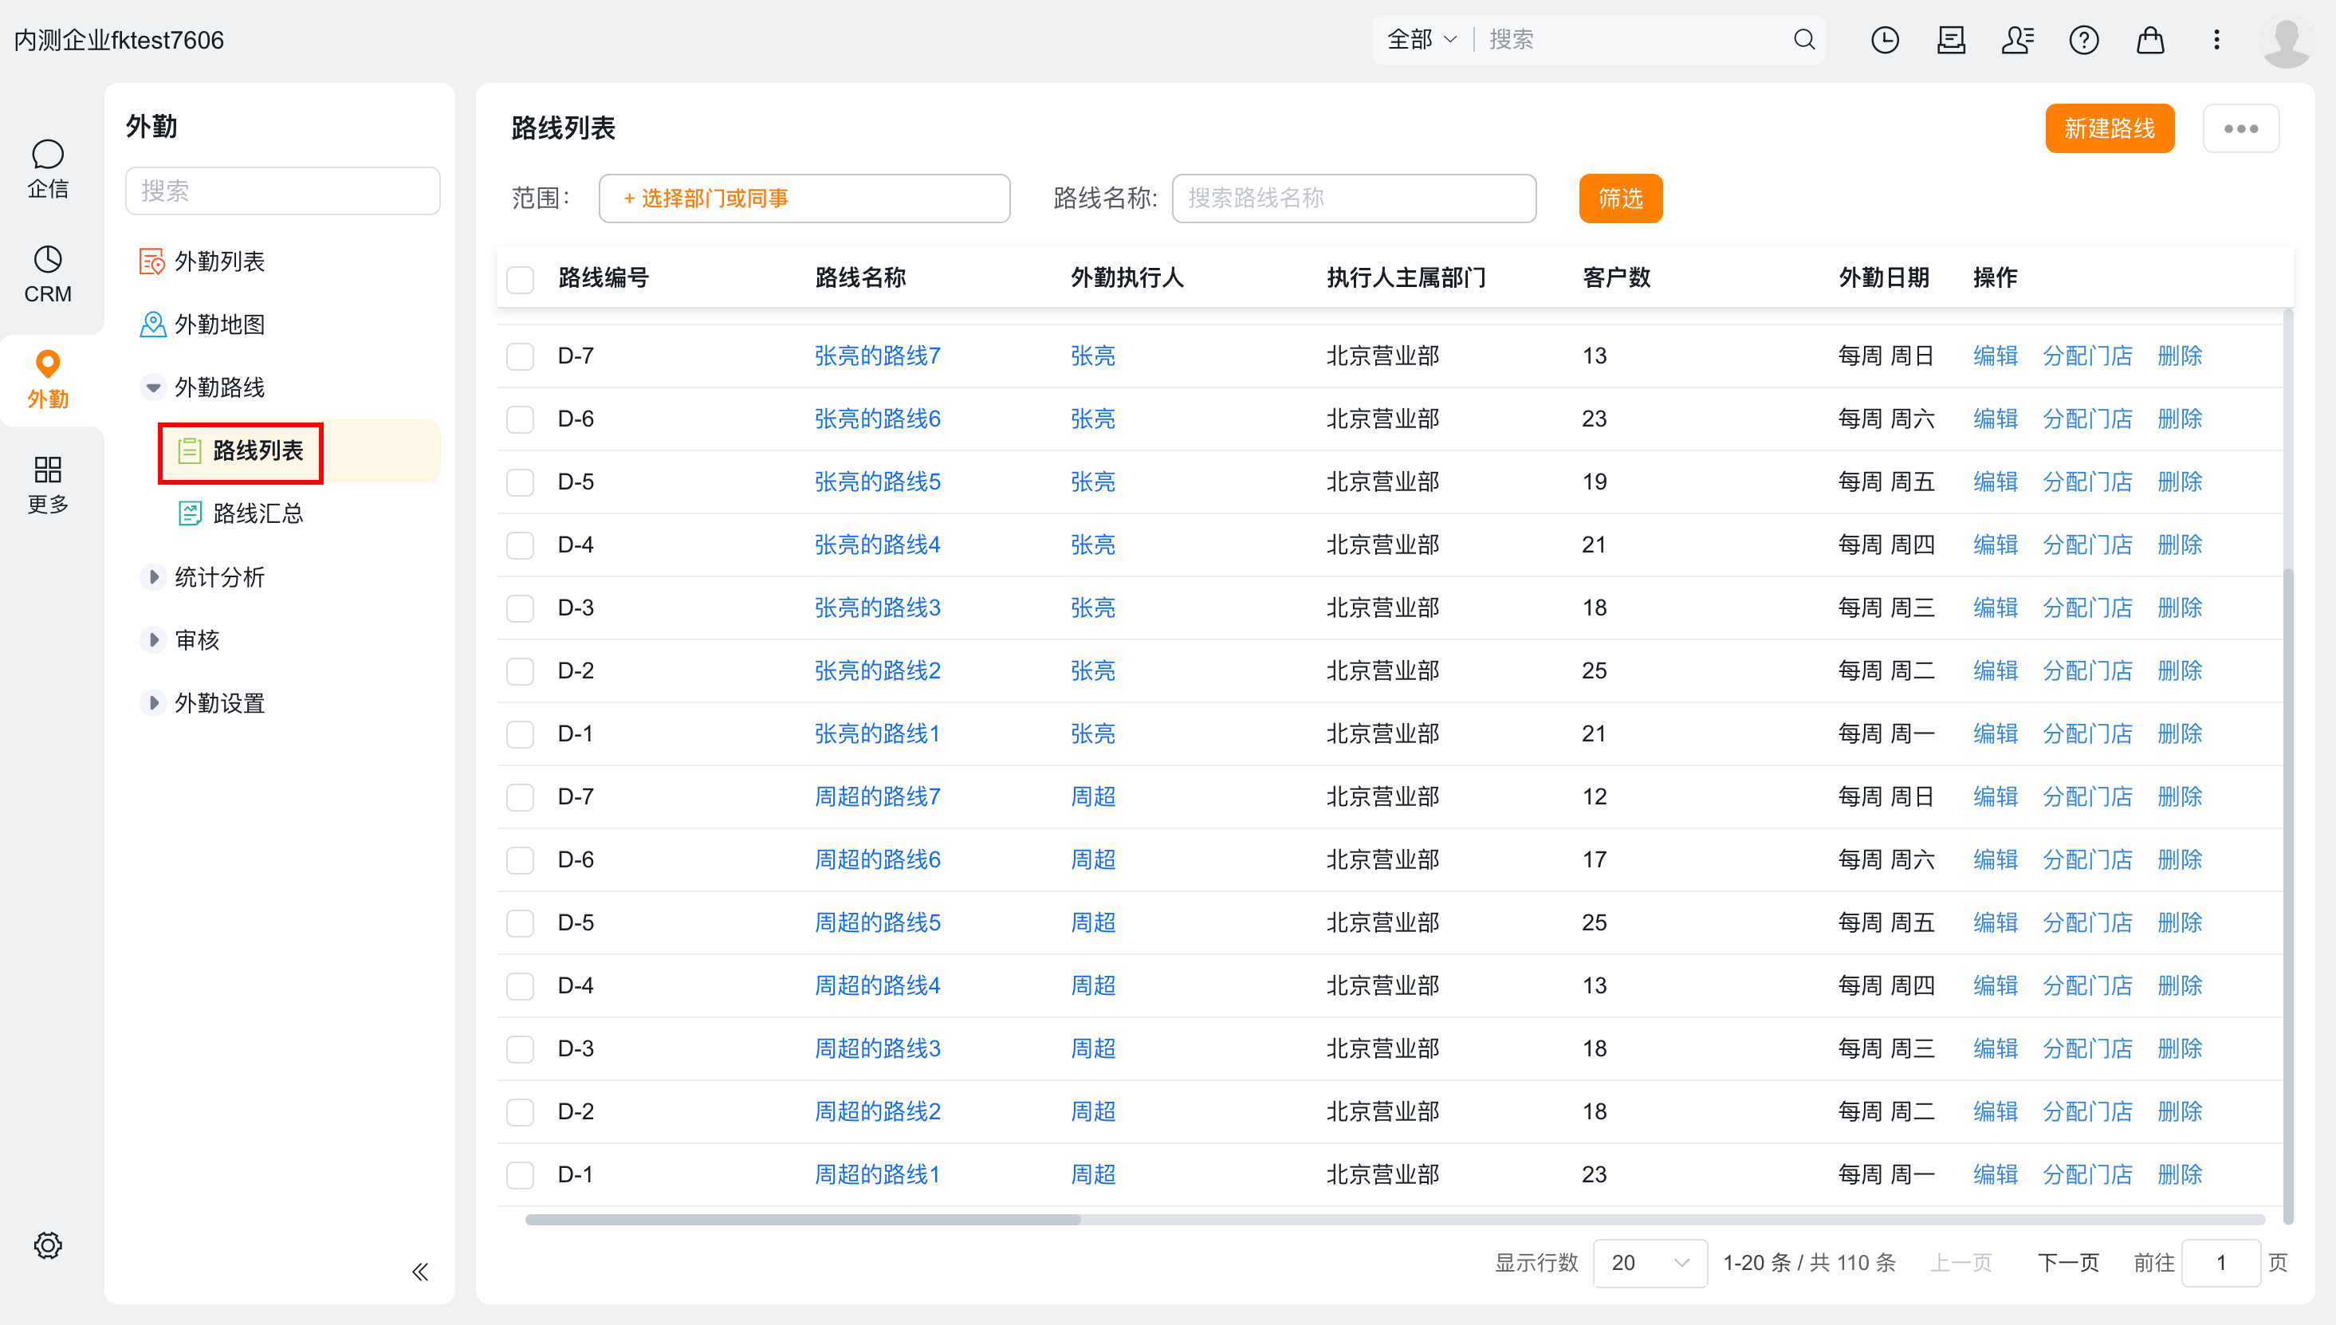Open the notes board icon in header

click(x=1951, y=39)
